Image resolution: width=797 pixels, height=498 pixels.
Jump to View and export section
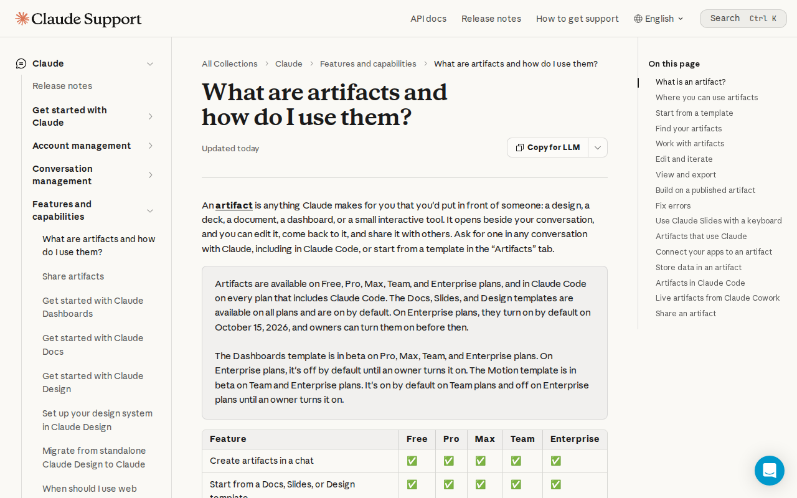pyautogui.click(x=686, y=175)
